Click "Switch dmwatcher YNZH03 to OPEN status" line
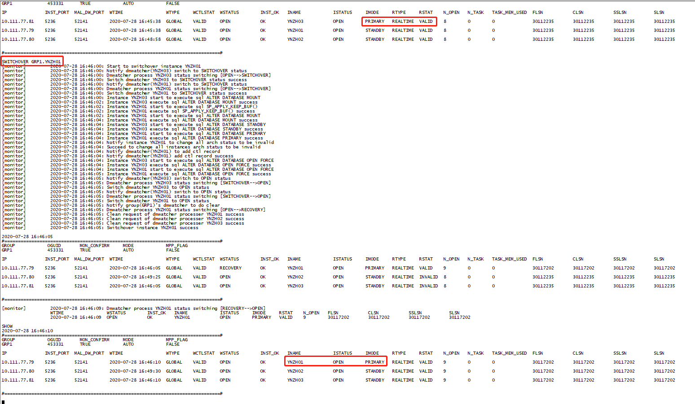This screenshot has height=404, width=695. click(158, 187)
